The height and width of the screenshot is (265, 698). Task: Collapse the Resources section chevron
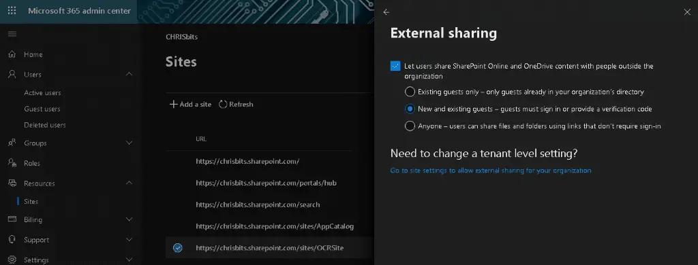(x=129, y=183)
